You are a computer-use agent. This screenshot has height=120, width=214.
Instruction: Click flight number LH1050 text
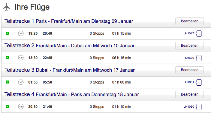(x=188, y=106)
